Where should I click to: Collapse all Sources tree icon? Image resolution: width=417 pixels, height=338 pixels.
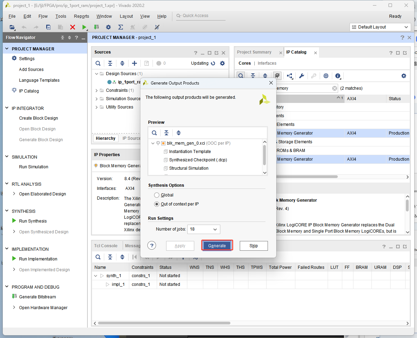coord(110,63)
